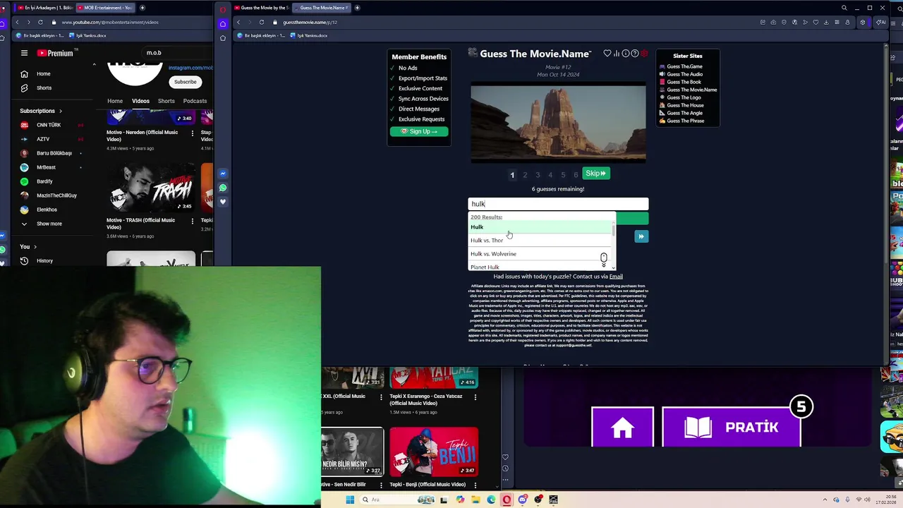Select Hulk vs. Thor suggestion

pyautogui.click(x=541, y=241)
